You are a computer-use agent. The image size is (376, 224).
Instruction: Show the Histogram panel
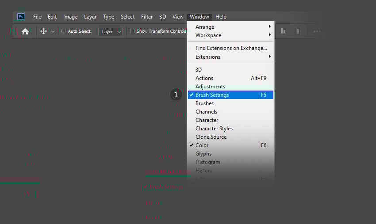pyautogui.click(x=230, y=162)
